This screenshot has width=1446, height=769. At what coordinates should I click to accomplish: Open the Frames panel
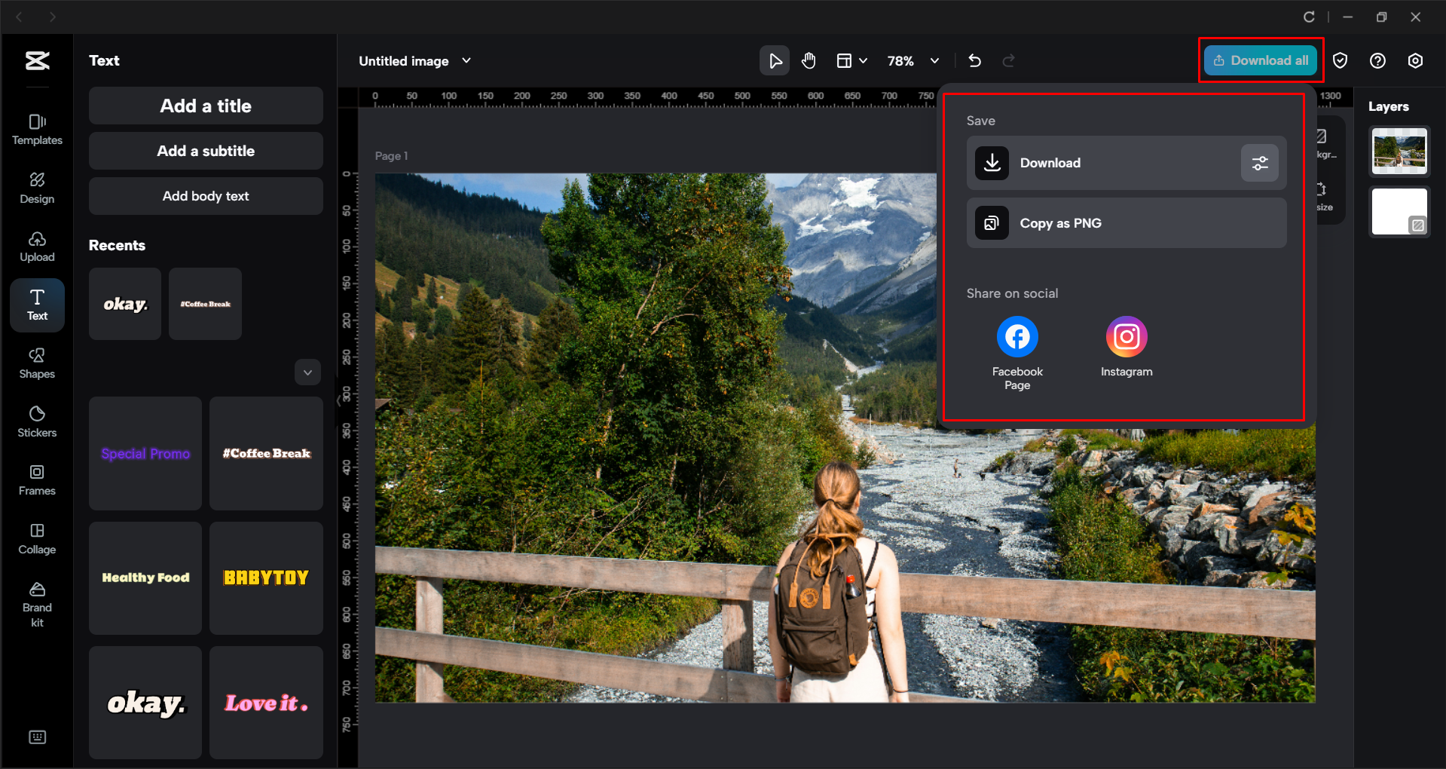point(36,478)
